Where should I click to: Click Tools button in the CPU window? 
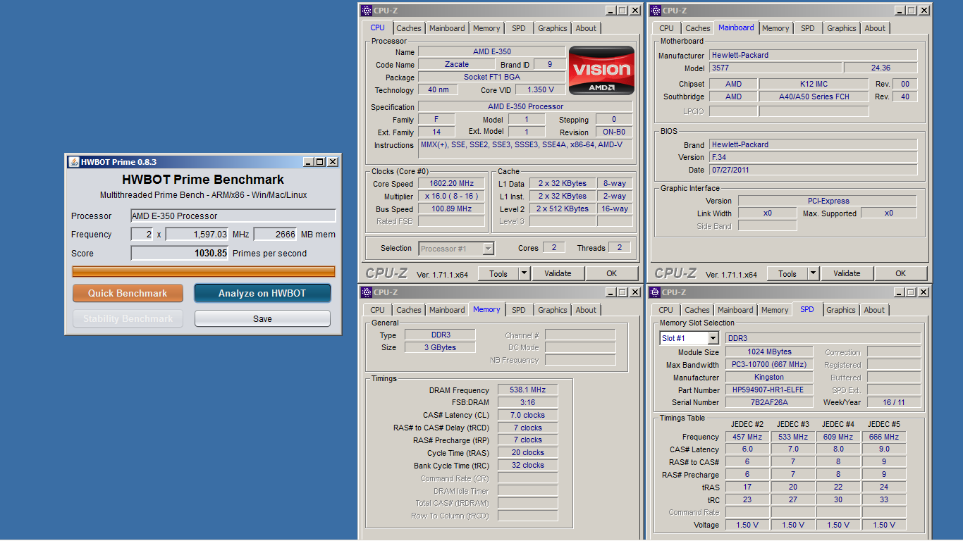coord(498,273)
